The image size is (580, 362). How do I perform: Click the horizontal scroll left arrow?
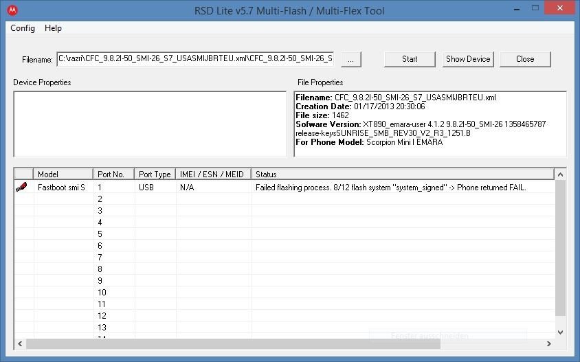coord(20,344)
